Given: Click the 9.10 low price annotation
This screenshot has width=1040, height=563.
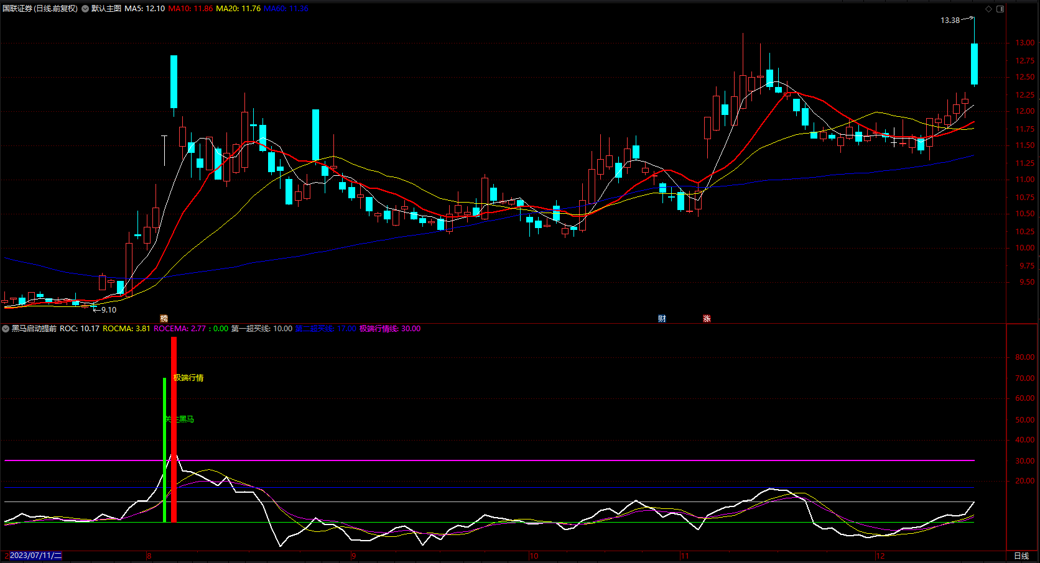Looking at the screenshot, I should (109, 310).
